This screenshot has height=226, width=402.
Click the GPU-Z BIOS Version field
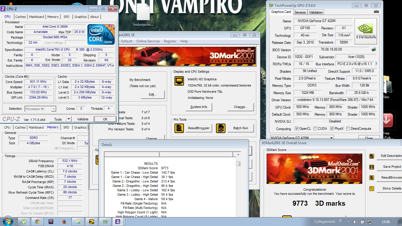[x=331, y=50]
